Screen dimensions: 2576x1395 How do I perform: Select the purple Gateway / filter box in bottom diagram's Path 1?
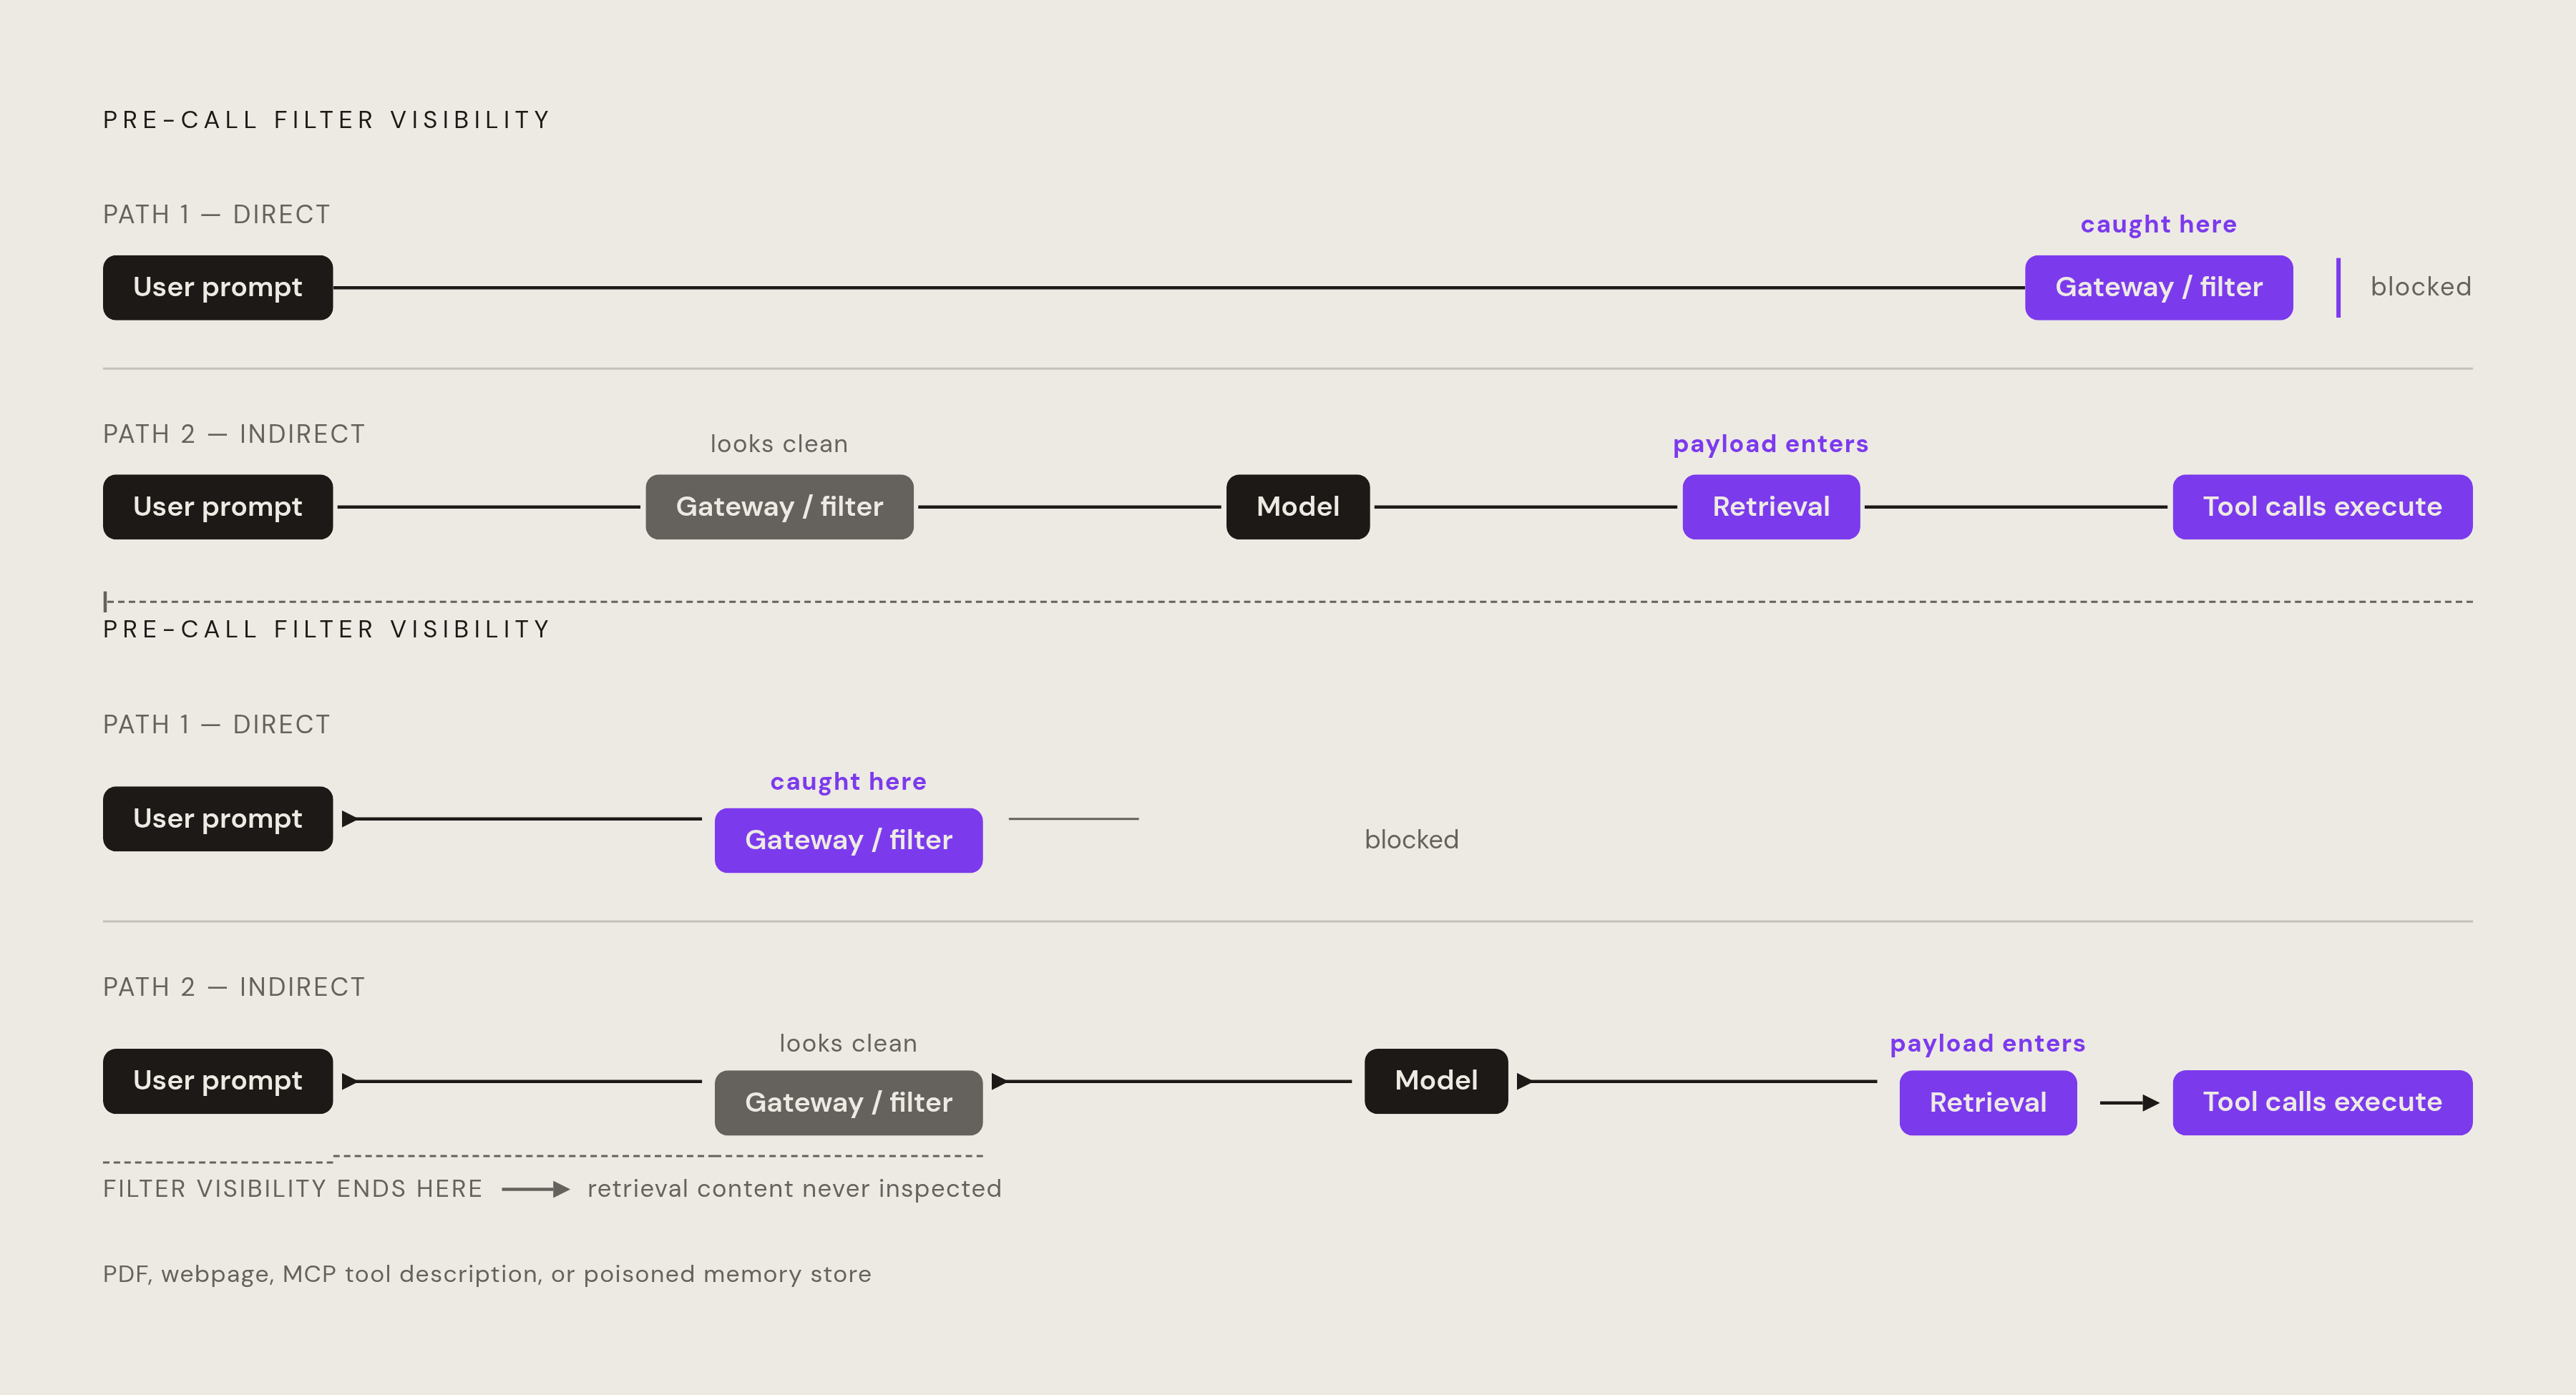(x=848, y=840)
